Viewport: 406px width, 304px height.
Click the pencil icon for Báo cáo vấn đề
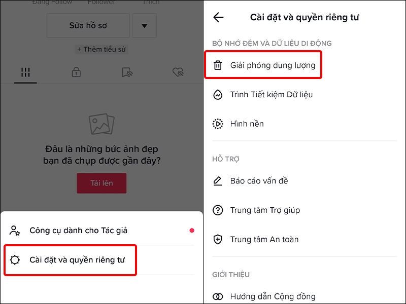click(218, 181)
